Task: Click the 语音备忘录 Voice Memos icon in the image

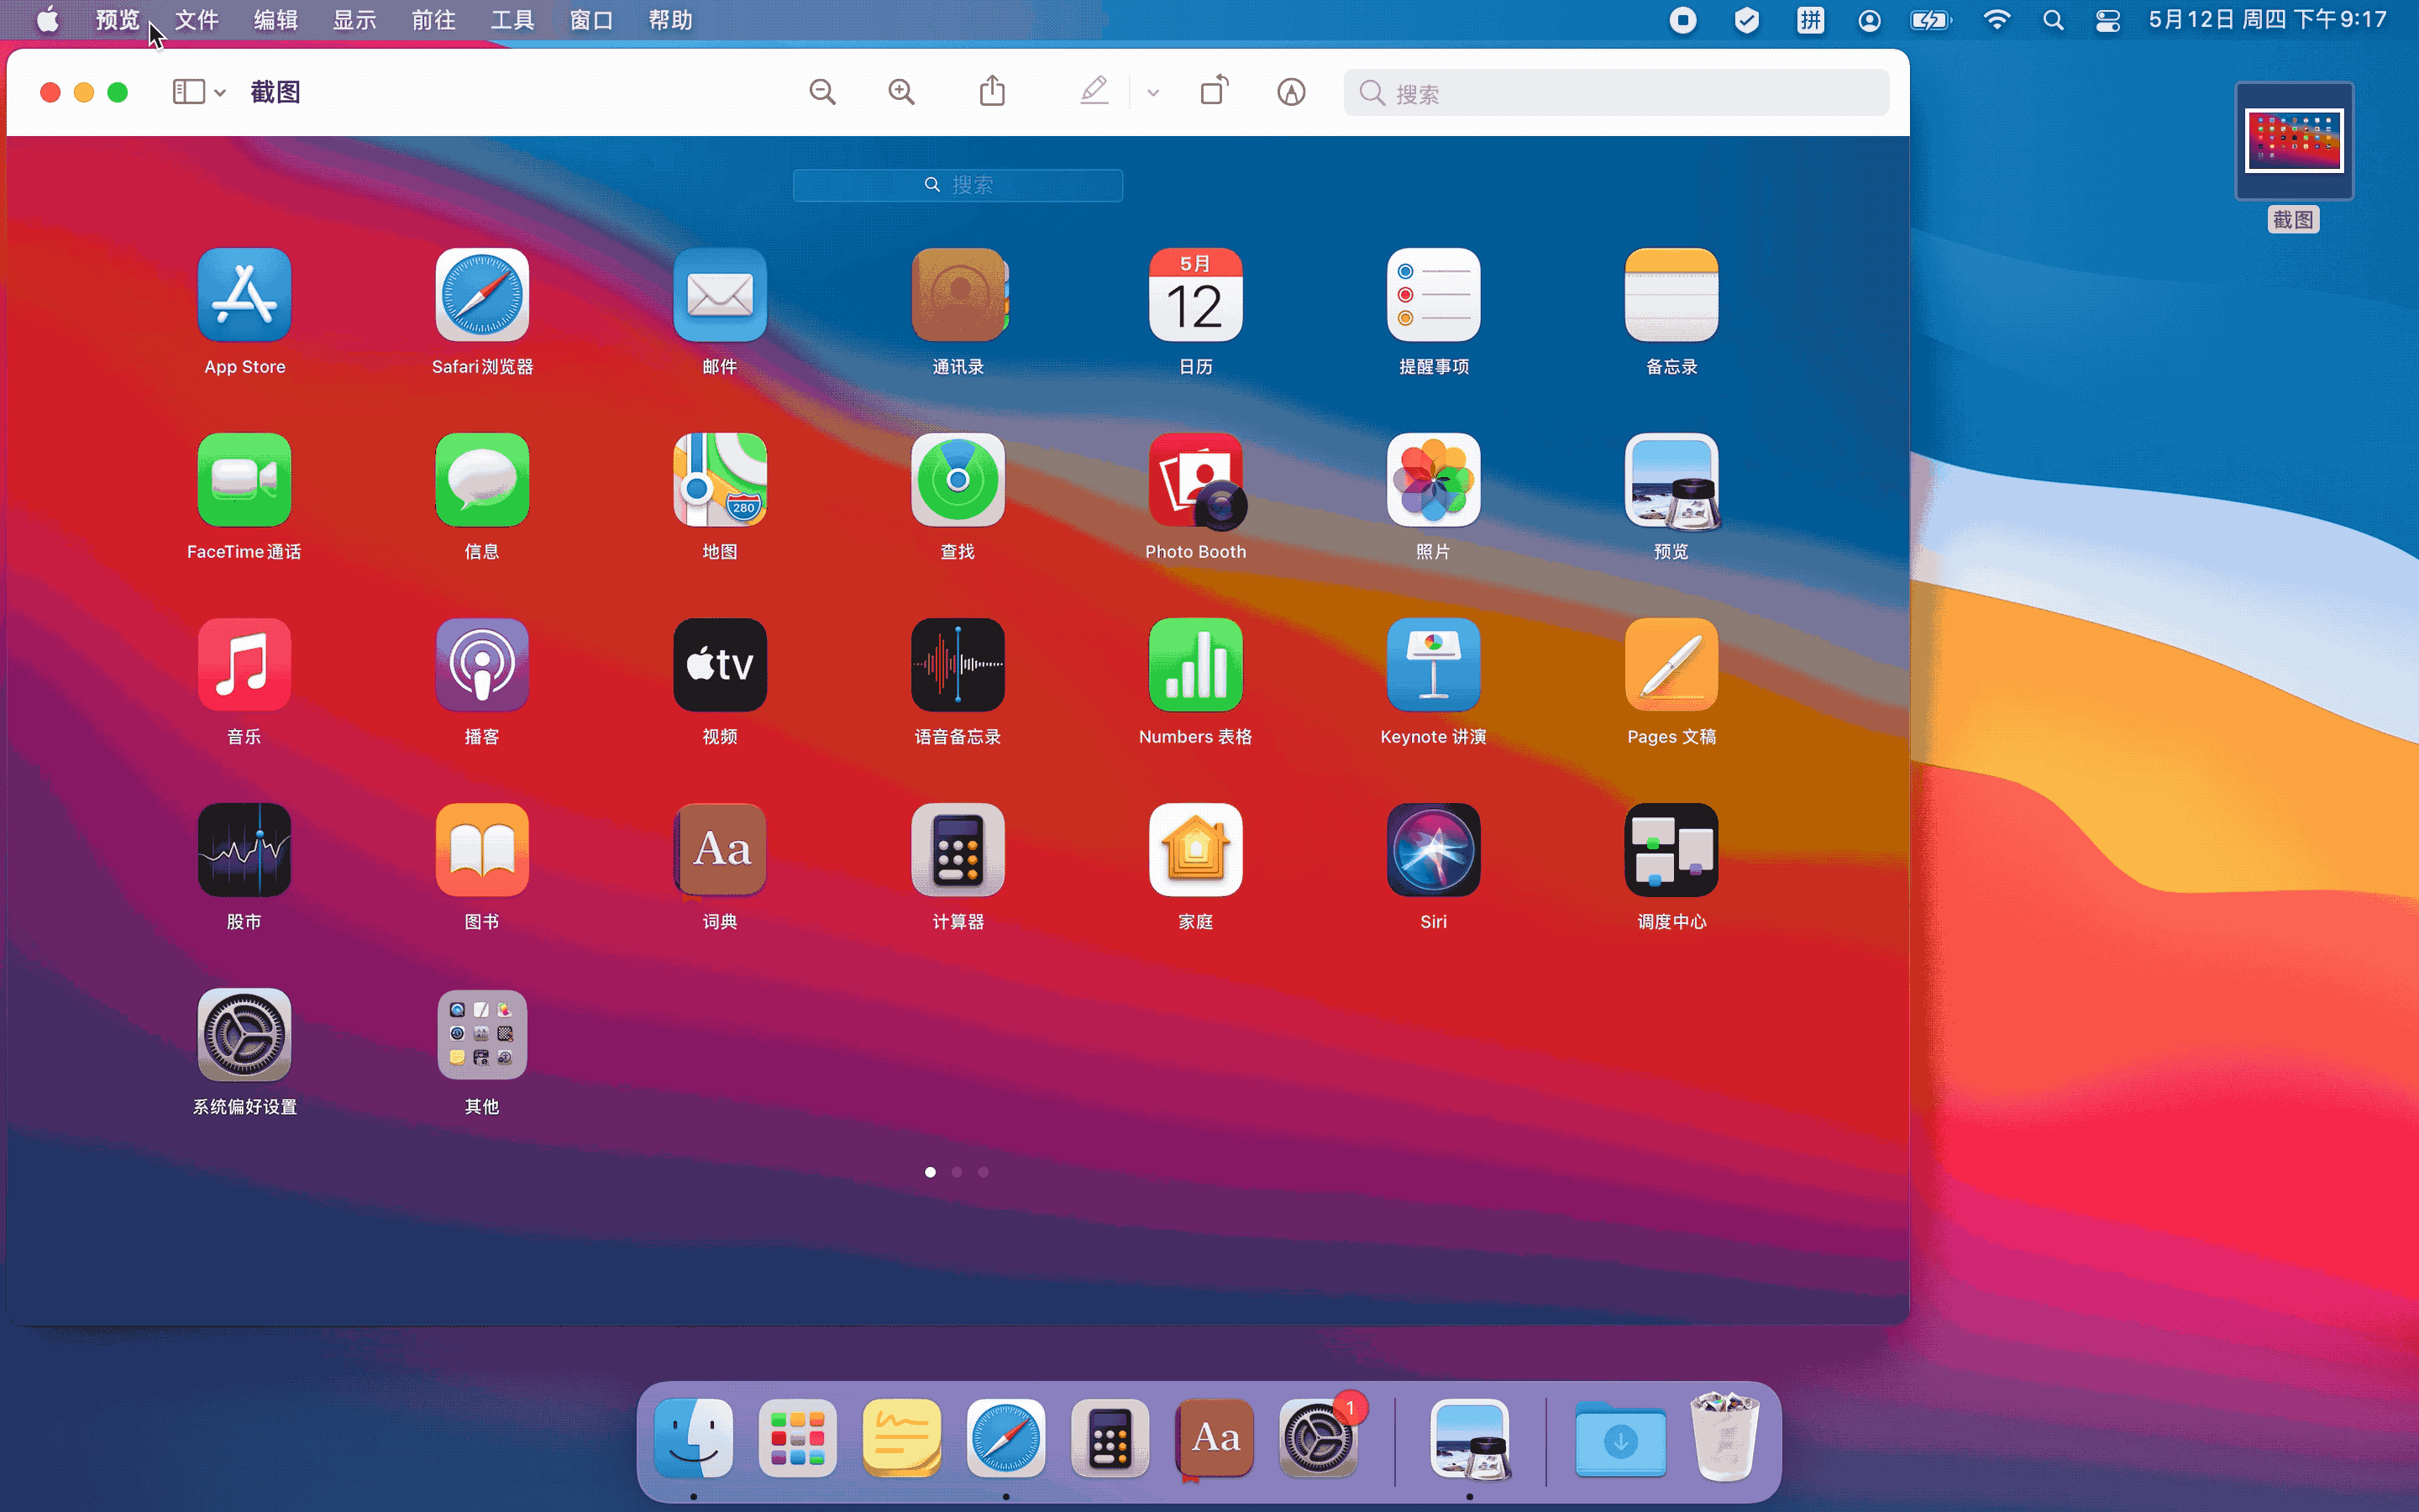Action: click(958, 665)
